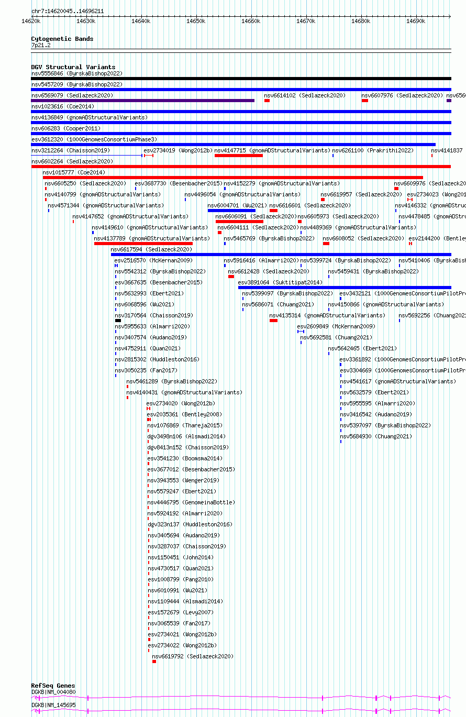The image size is (466, 717).
Task: Click the red bar under nsv6607976
Action: coord(365,101)
